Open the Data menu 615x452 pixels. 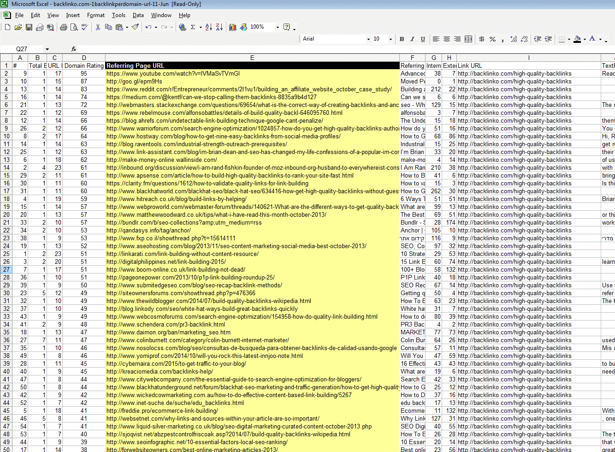[x=138, y=15]
